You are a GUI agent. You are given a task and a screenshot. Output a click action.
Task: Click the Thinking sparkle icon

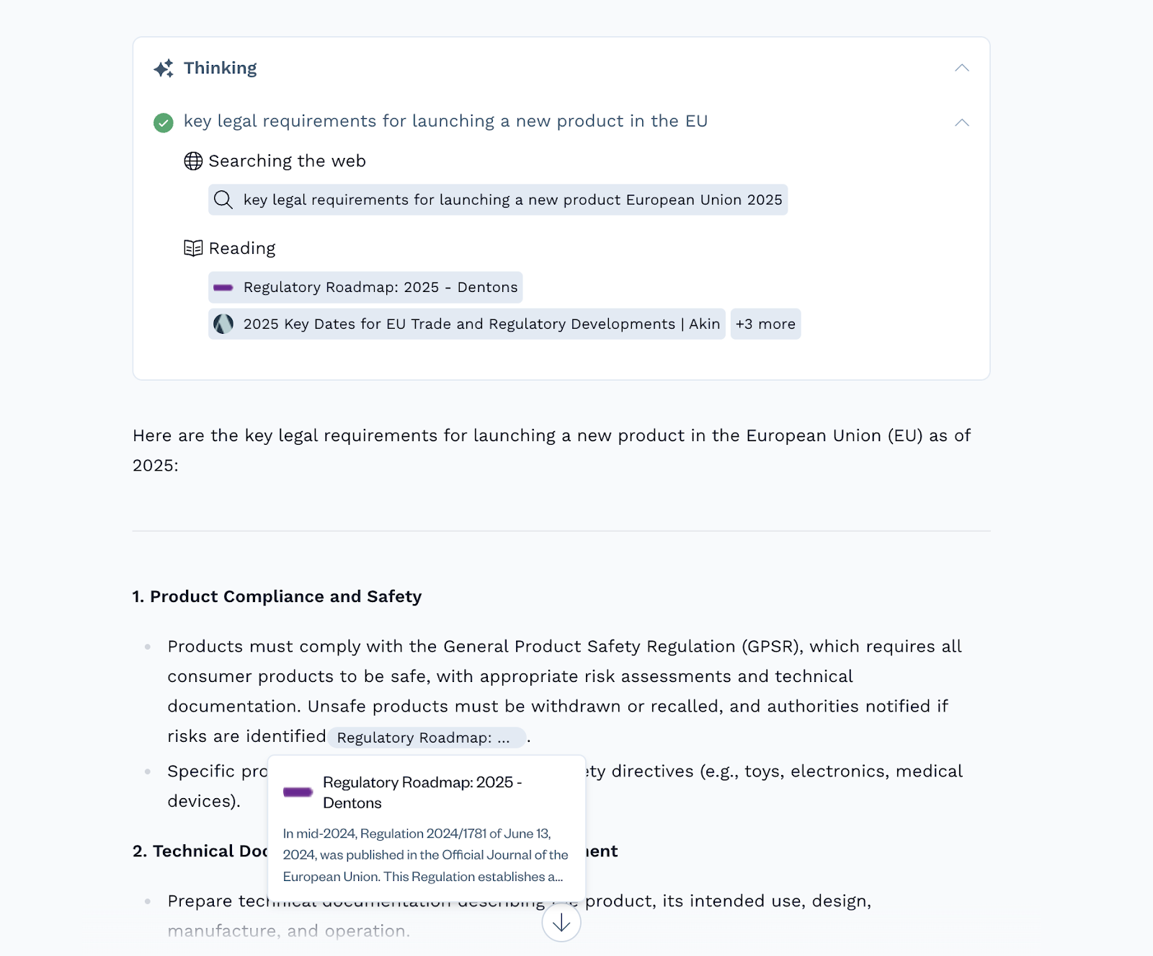164,68
